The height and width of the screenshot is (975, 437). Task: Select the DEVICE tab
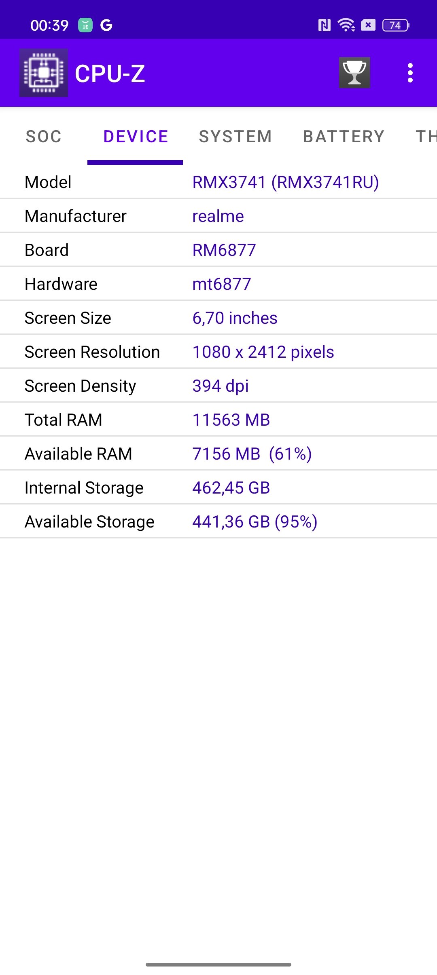coord(136,137)
